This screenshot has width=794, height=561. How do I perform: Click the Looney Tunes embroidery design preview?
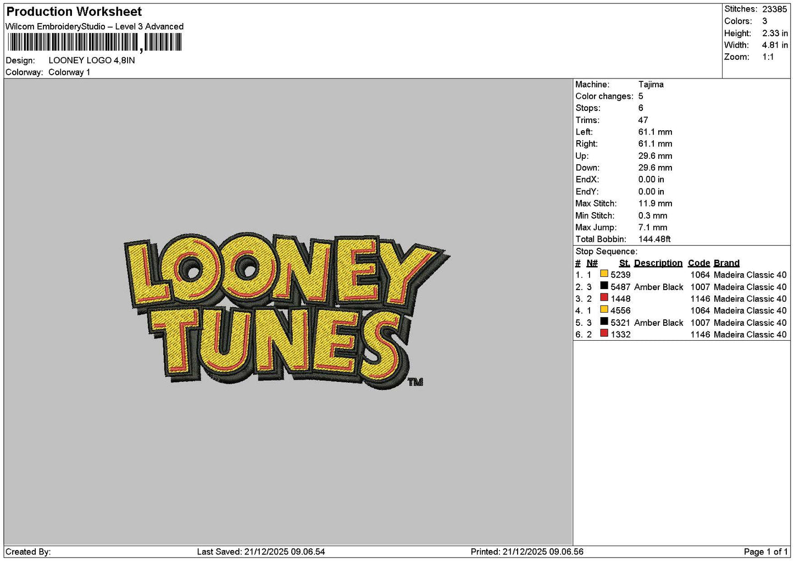286,310
